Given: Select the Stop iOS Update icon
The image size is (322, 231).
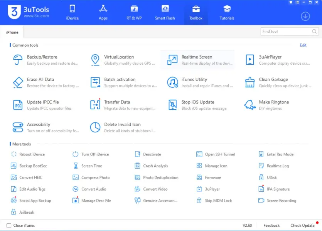Looking at the screenshot, I should click(x=172, y=105).
